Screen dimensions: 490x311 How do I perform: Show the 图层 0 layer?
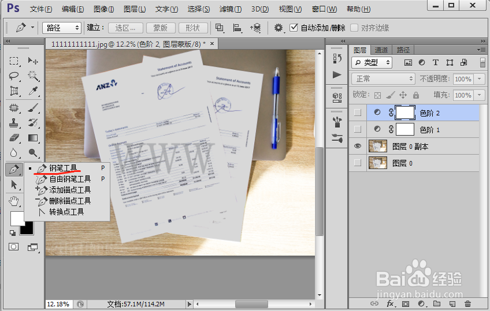pos(358,163)
